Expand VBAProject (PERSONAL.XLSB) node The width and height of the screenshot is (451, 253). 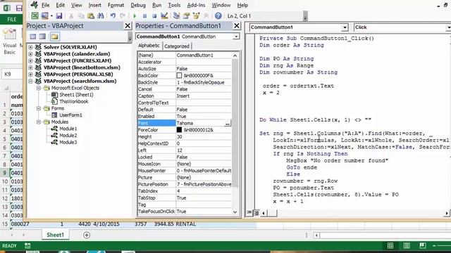30,74
